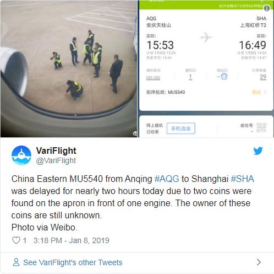274x274 pixels.
Task: Click the VariFlight airplane avatar
Action: (x=21, y=155)
